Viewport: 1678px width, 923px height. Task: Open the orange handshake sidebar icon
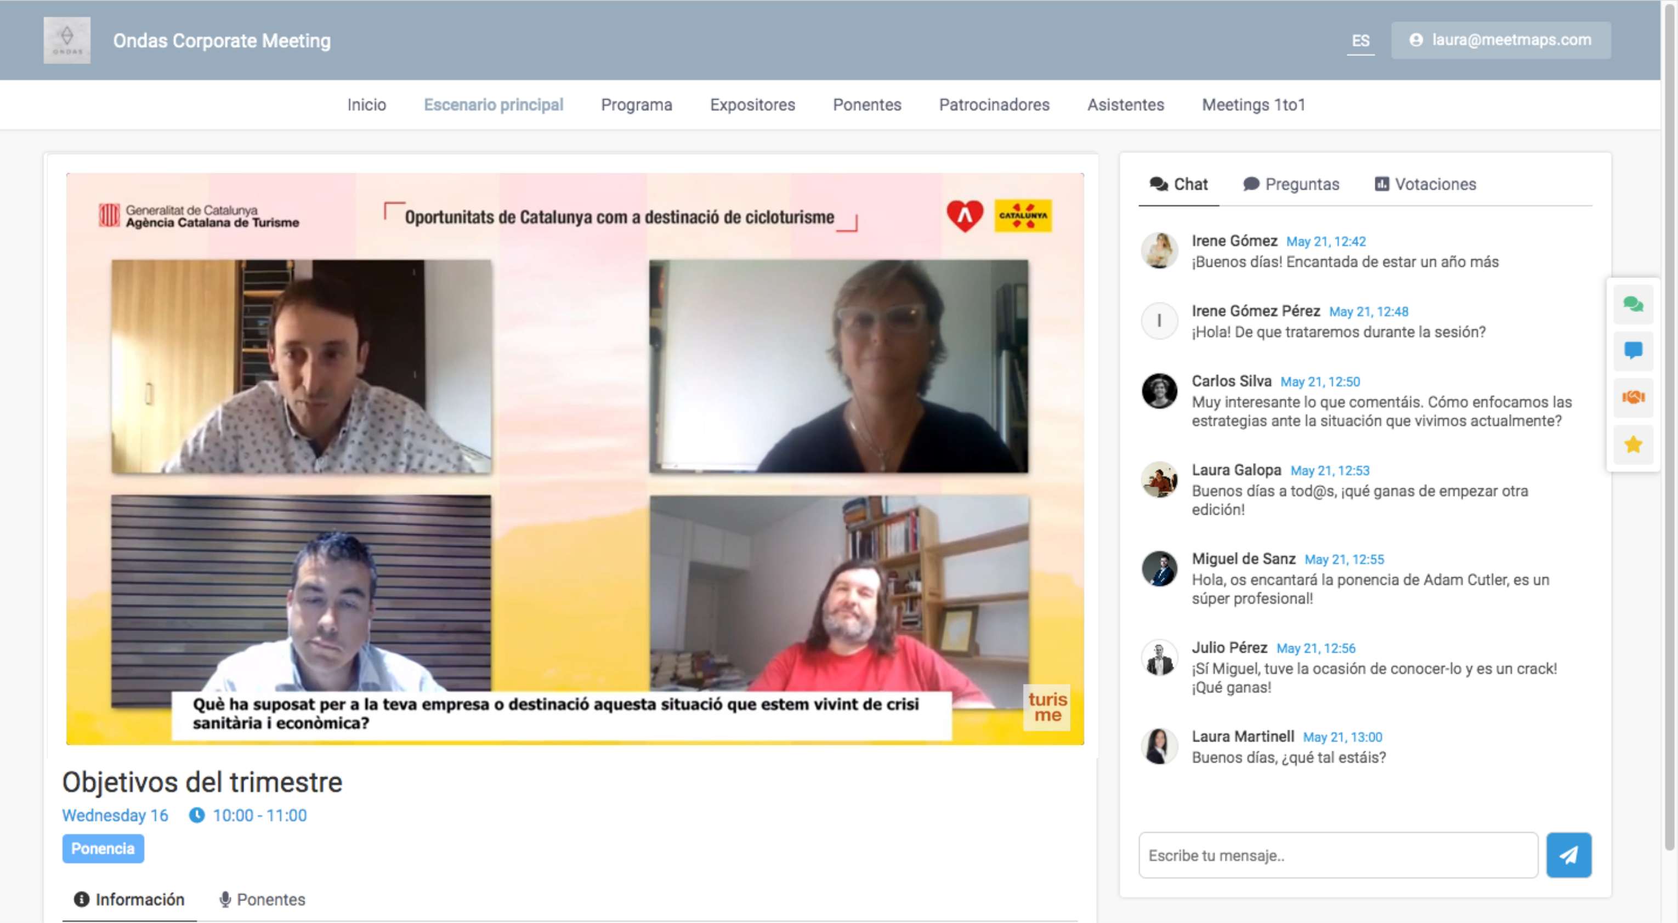[1633, 397]
